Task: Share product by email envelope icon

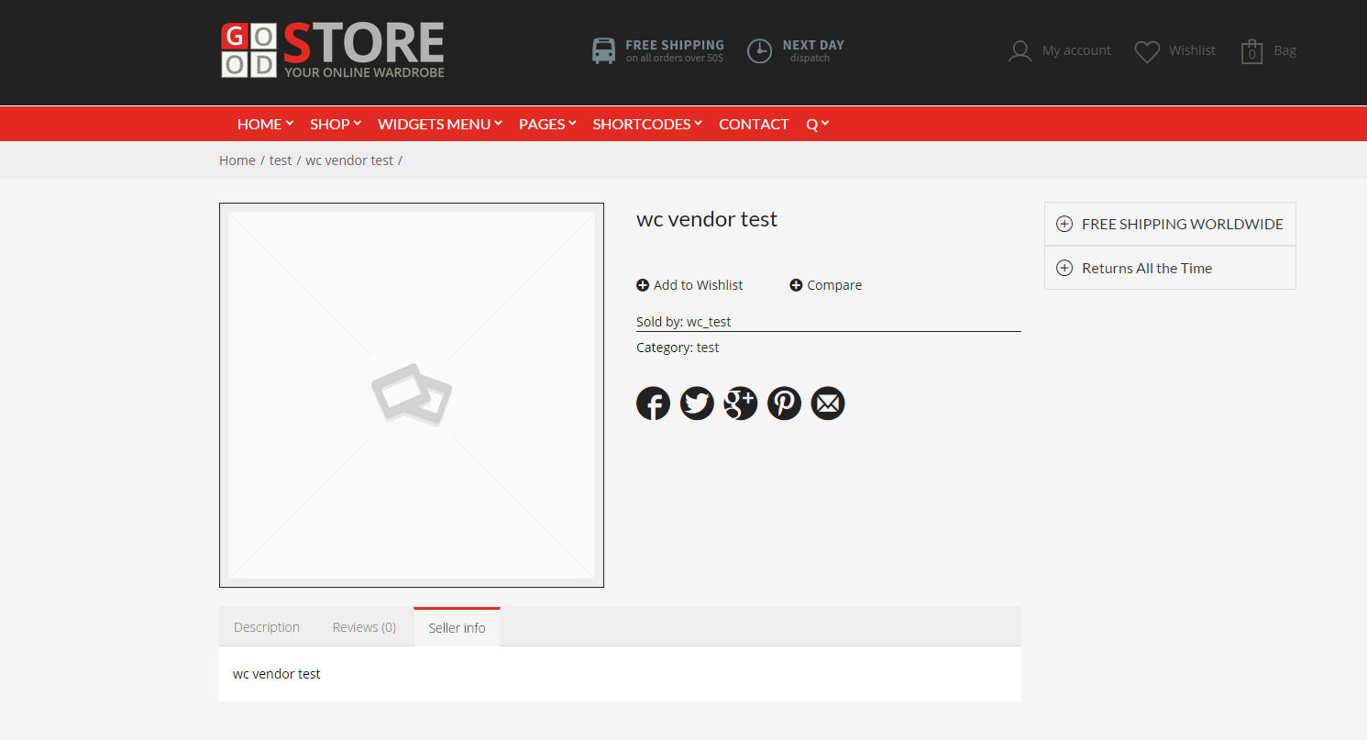Action: [828, 403]
